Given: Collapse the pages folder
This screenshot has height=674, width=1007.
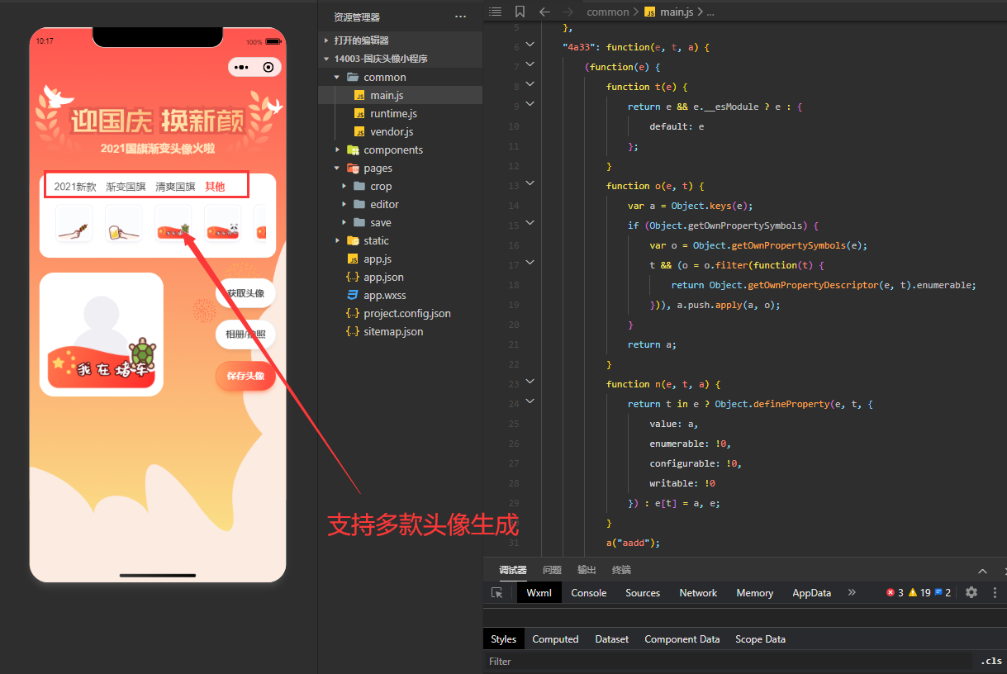Looking at the screenshot, I should click(x=400, y=168).
